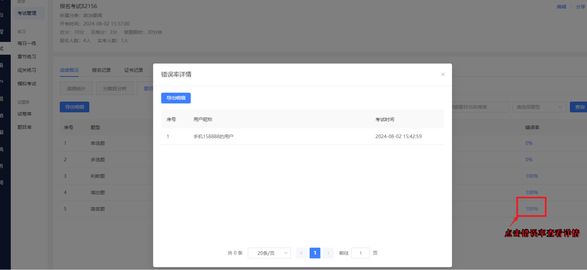587x270 pixels.
Task: Click 导出明细 button in the dialog
Action: coord(176,98)
